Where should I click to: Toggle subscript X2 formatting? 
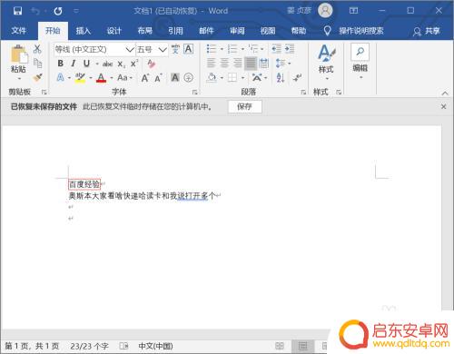point(122,64)
